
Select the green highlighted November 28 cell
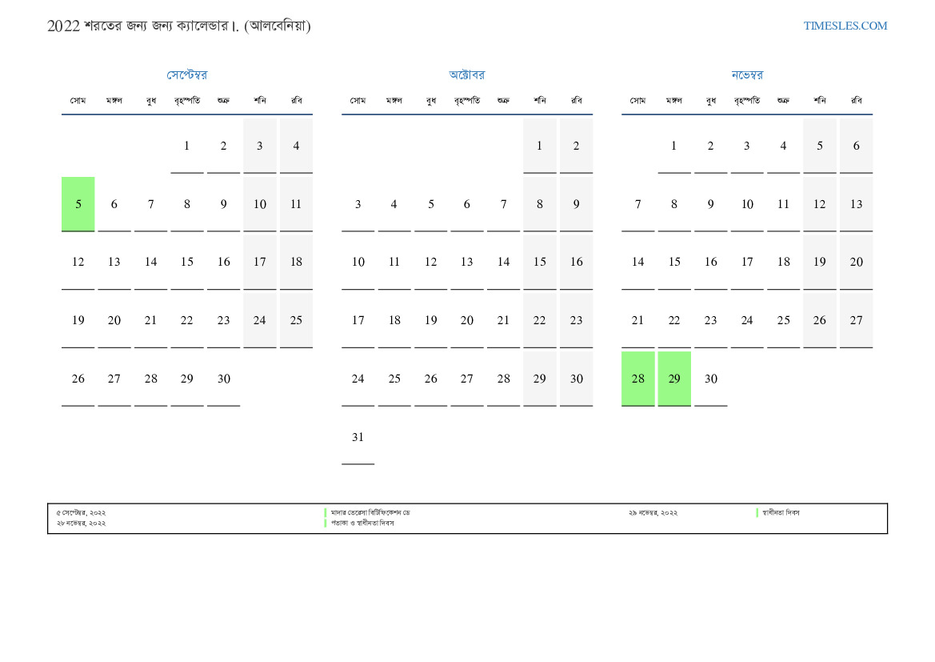(637, 379)
